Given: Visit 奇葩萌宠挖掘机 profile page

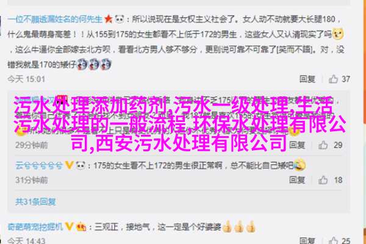Looking at the screenshot, I should click(35, 226).
